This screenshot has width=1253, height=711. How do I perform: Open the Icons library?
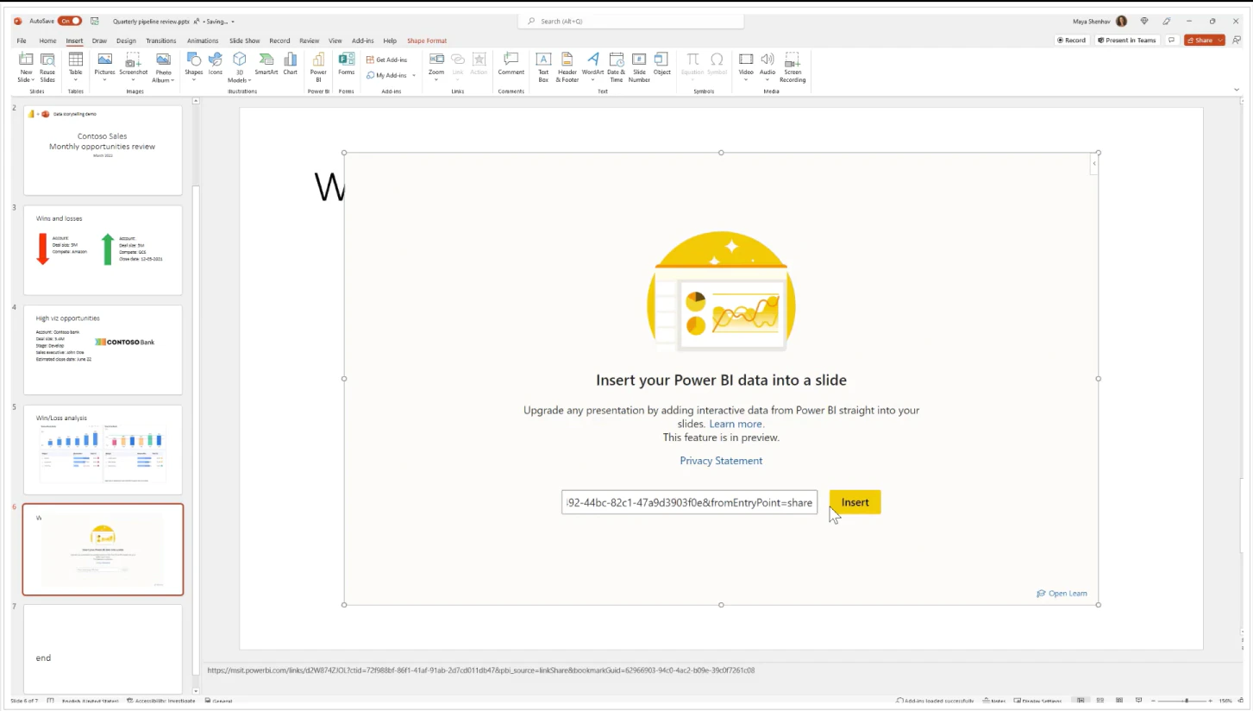coord(216,65)
